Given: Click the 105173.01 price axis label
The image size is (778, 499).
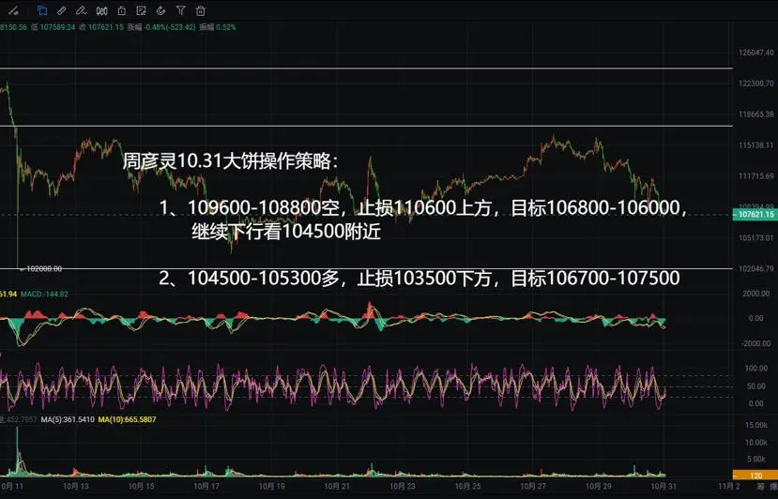Looking at the screenshot, I should coord(755,238).
